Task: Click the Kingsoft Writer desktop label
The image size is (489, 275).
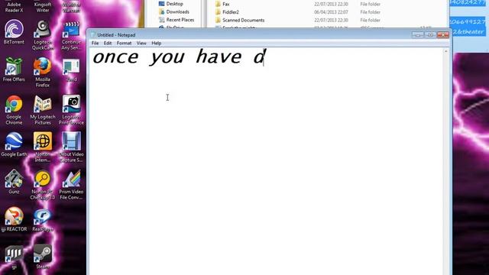Action: click(43, 7)
